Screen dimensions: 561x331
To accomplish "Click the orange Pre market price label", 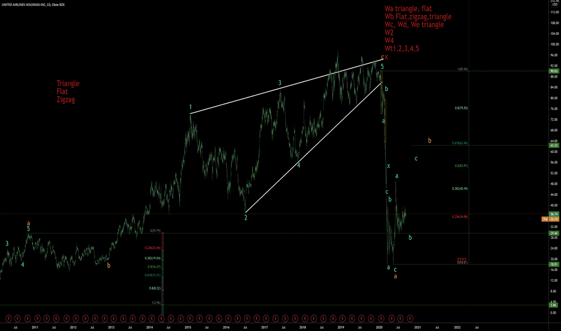I will (x=550, y=219).
